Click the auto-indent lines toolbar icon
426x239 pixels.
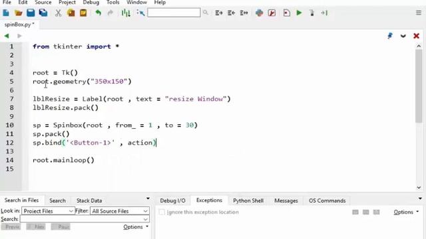[244, 13]
